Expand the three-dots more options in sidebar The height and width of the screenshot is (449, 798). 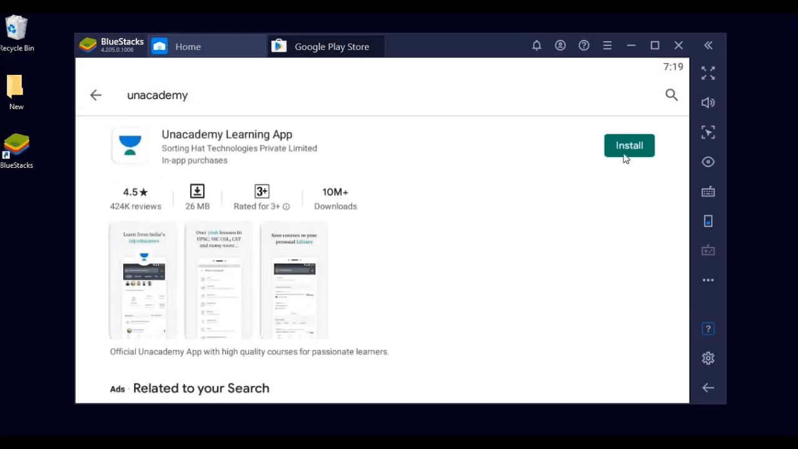[708, 281]
